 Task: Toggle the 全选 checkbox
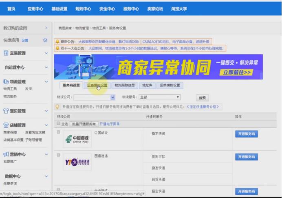58,123
